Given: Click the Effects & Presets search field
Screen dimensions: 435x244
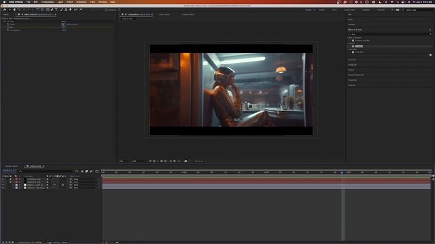Looking at the screenshot, I should click(389, 35).
